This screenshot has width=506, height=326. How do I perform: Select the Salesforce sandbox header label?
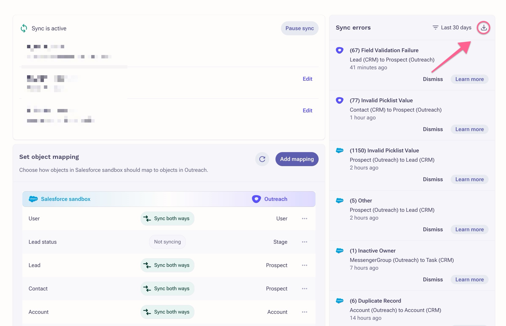pos(65,199)
